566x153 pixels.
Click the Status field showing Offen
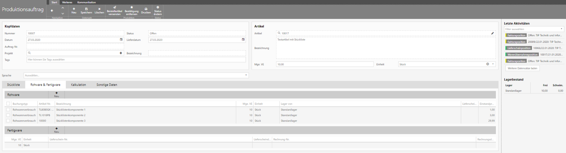point(197,33)
